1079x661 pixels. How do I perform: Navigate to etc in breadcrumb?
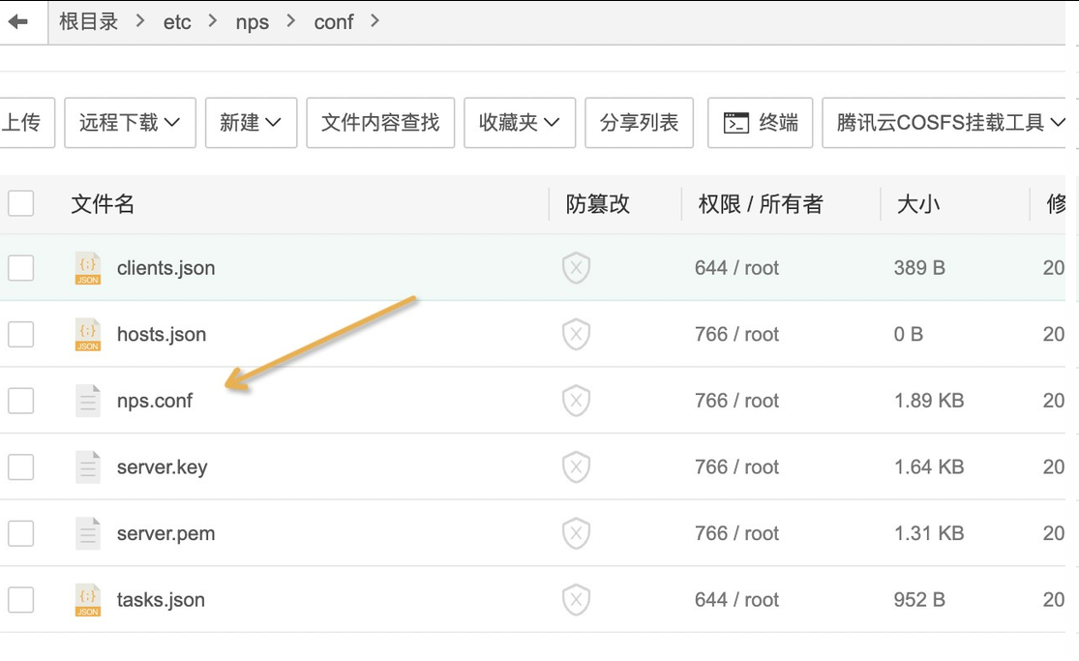coord(177,22)
